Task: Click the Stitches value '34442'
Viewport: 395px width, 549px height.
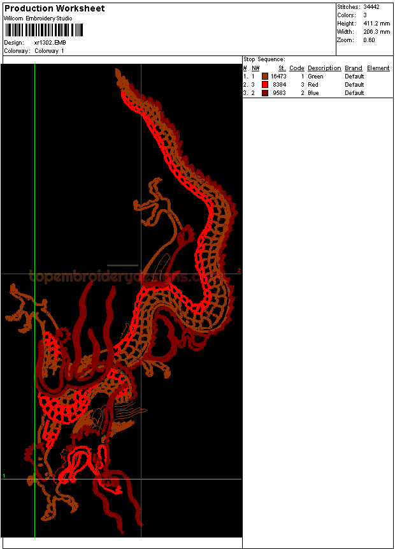Action: 371,6
